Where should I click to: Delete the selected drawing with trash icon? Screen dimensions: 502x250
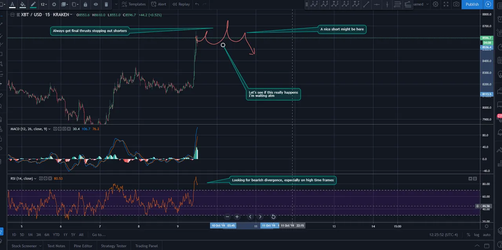click(x=106, y=4)
